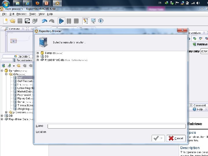This screenshot has height=156, width=208.
Task: Open a process with the toolbar folder icon
Action: click(x=12, y=21)
